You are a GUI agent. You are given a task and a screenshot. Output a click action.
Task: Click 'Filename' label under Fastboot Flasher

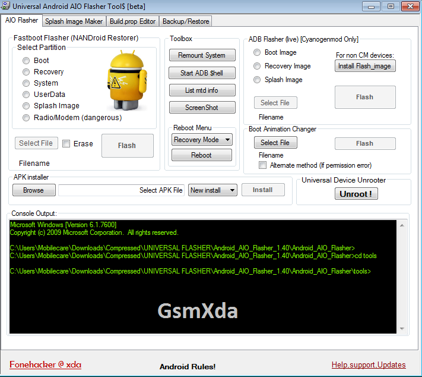tap(34, 164)
